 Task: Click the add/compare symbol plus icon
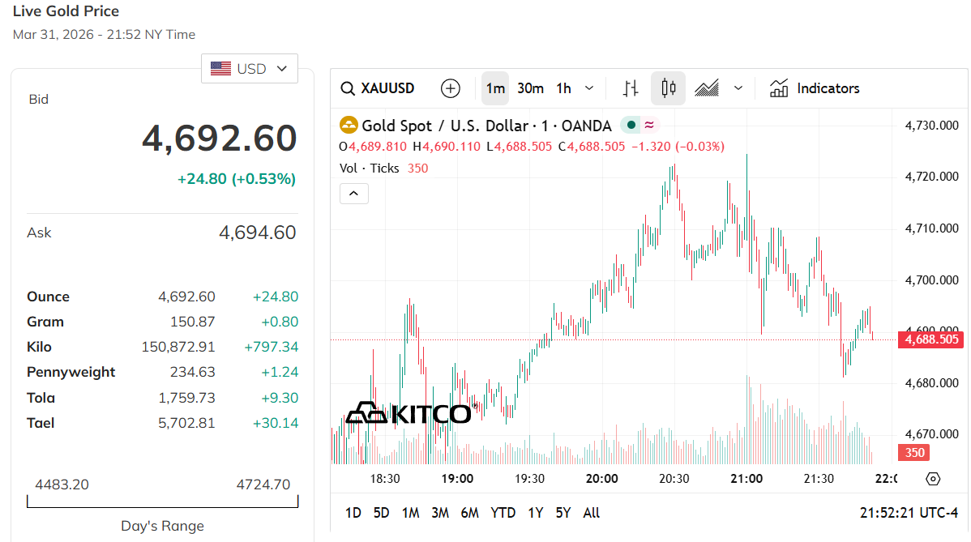tap(450, 88)
